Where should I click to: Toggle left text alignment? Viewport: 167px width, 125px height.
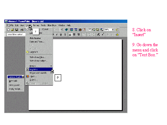70,34
